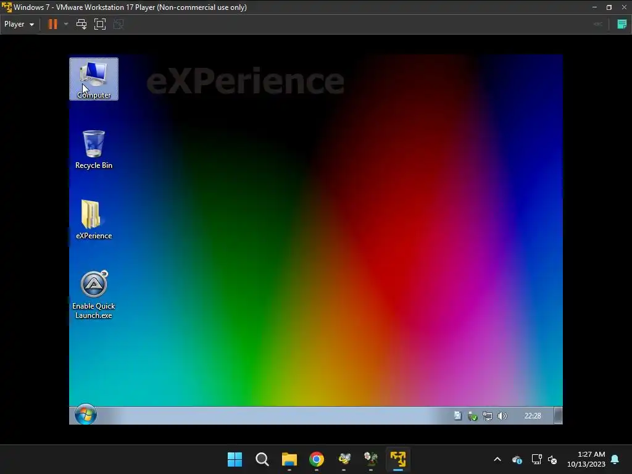Expand the power options arrow beside pause
The height and width of the screenshot is (474, 632).
[x=66, y=24]
